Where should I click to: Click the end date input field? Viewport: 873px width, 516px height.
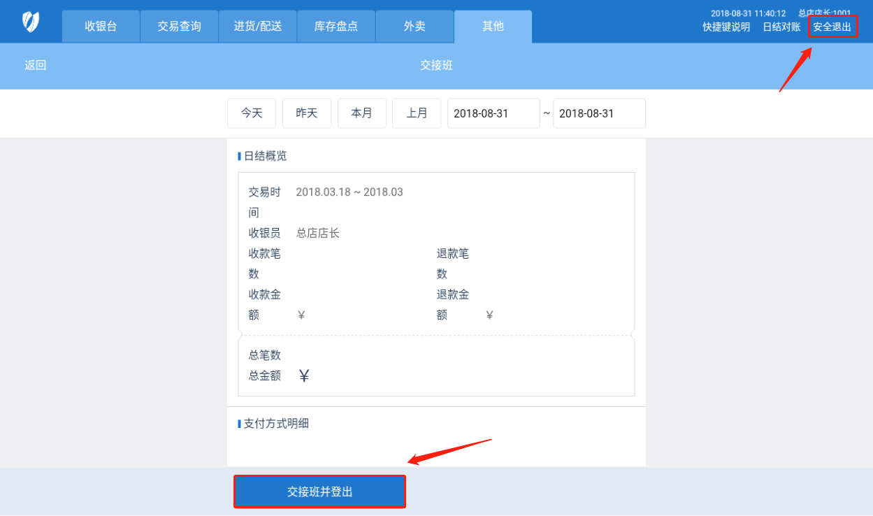coord(599,113)
